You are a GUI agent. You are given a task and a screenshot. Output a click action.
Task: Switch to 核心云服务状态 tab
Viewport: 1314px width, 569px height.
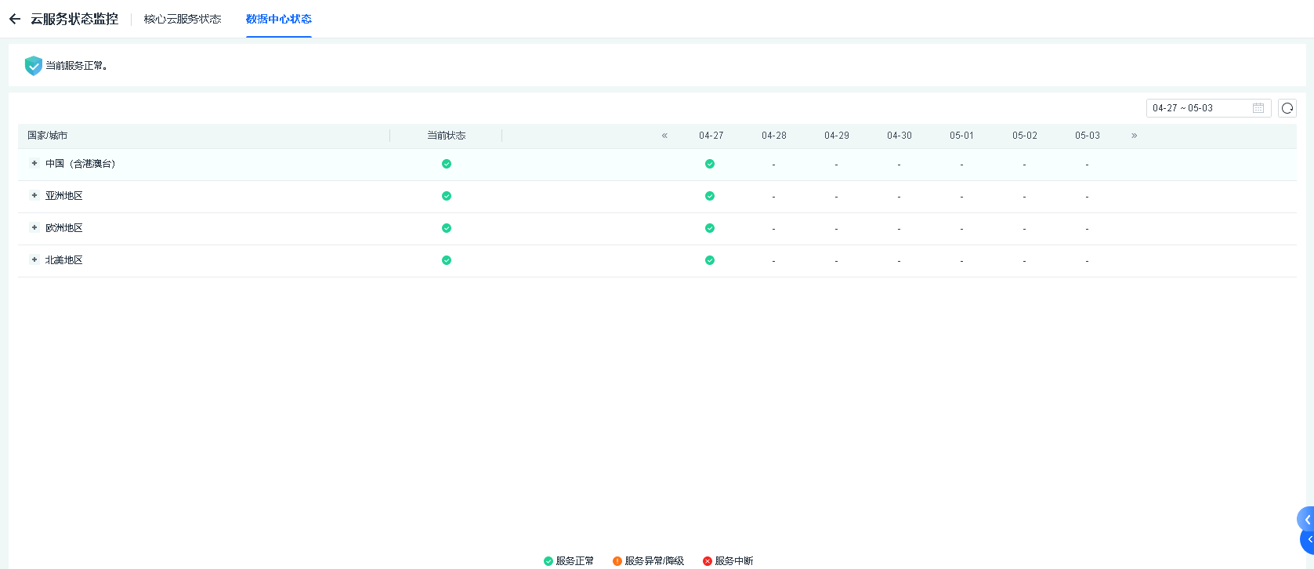pos(183,19)
